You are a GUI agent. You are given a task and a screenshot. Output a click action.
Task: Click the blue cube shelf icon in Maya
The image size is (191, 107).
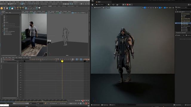[12, 8]
